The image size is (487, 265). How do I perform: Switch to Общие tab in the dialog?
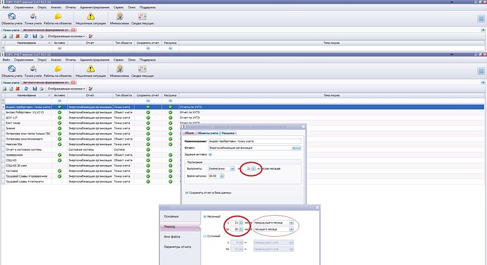(x=189, y=133)
